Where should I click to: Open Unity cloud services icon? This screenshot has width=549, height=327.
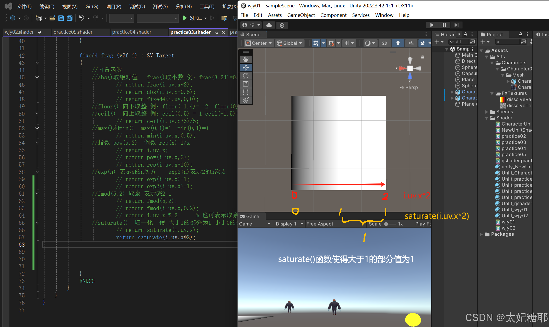269,25
